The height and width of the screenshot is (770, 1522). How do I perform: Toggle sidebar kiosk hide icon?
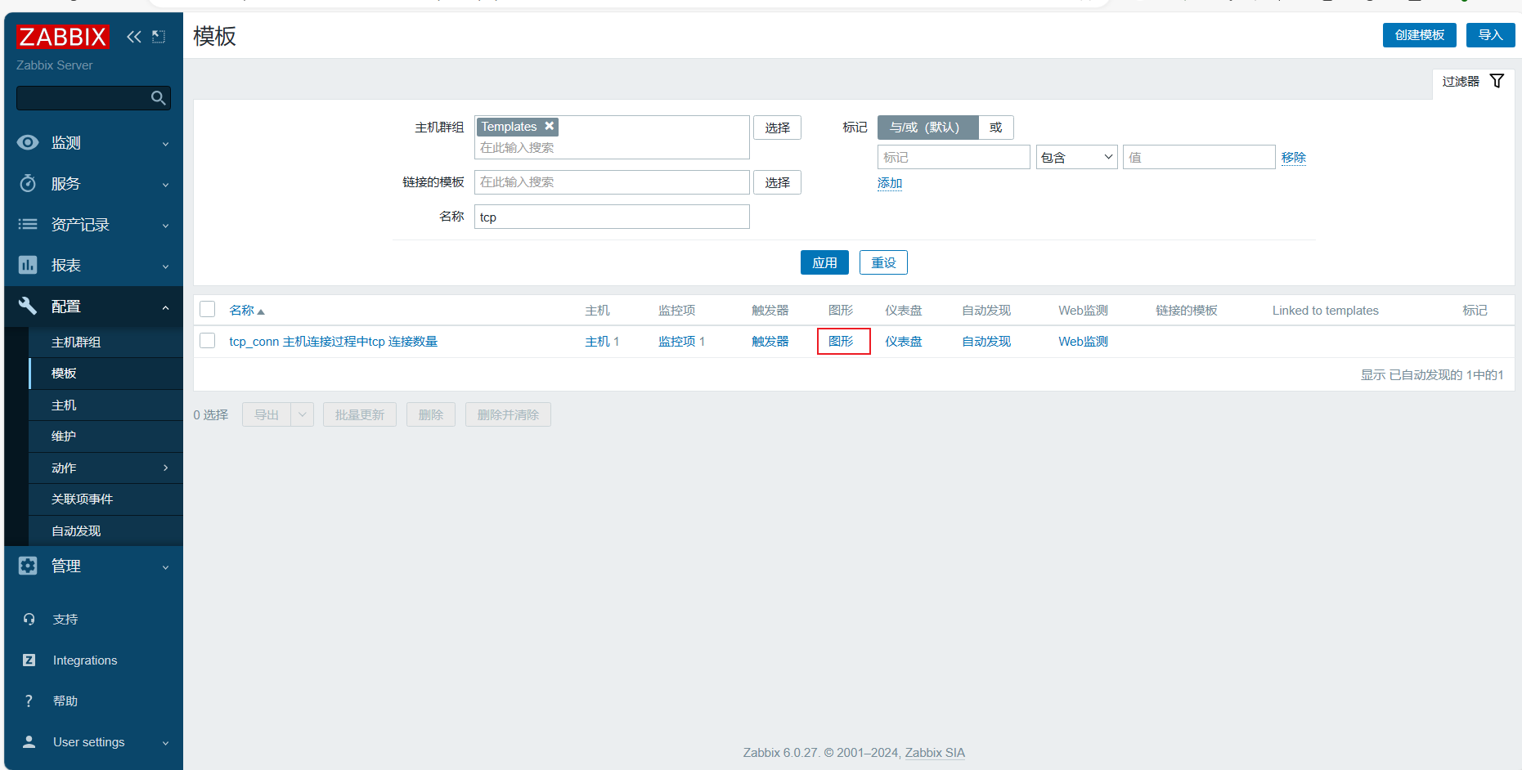pyautogui.click(x=159, y=37)
